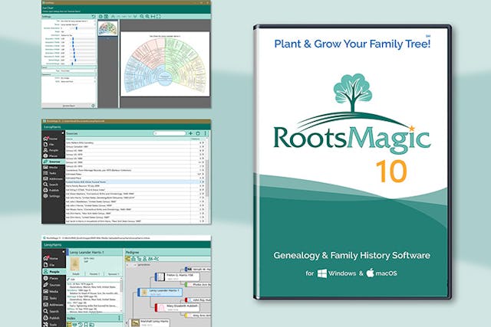Open Publish in the Pedigree window sidebar

click(x=51, y=318)
